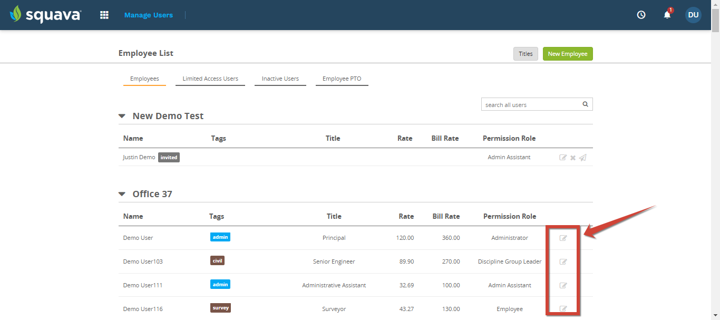Viewport: 720px width, 320px height.
Task: Click the 89.90 rate value
Action: [406, 261]
